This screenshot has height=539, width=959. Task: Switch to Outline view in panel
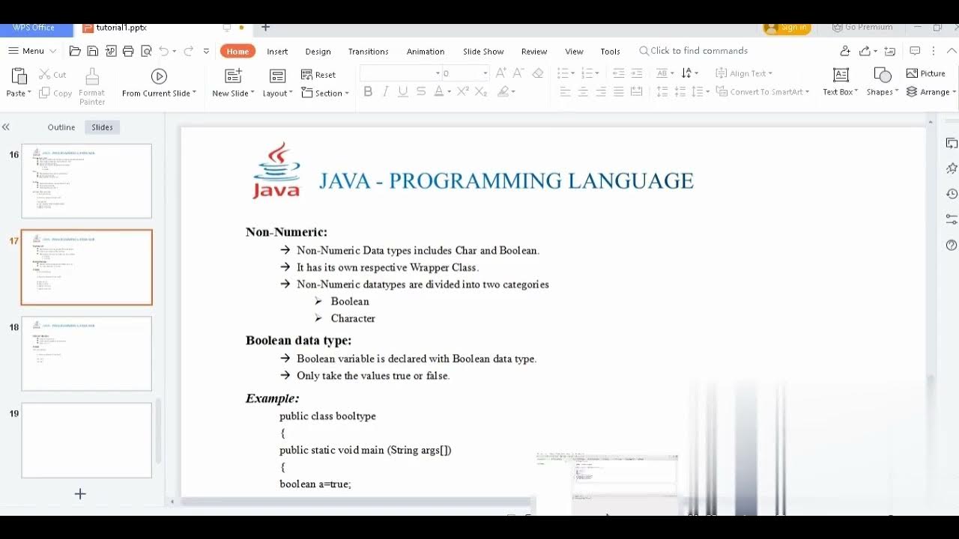coord(61,127)
